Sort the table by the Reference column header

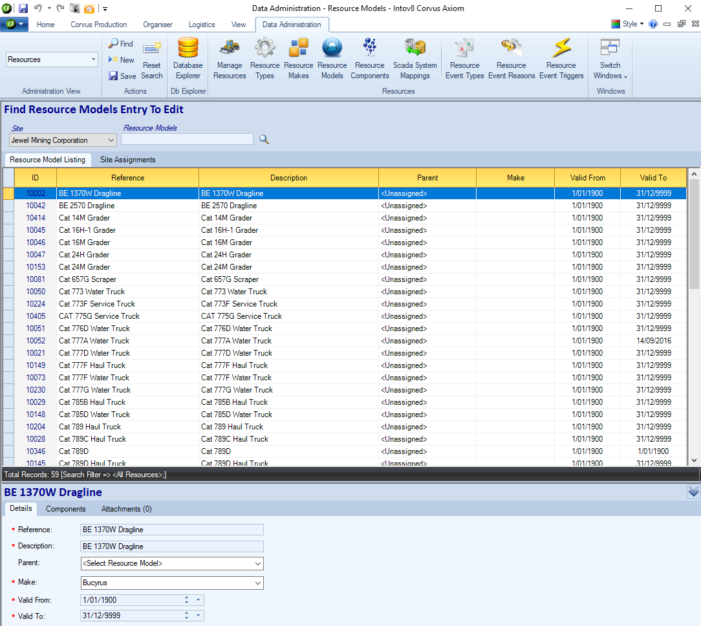(128, 178)
